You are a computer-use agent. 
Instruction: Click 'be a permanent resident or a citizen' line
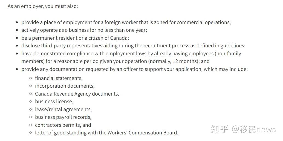point(75,38)
